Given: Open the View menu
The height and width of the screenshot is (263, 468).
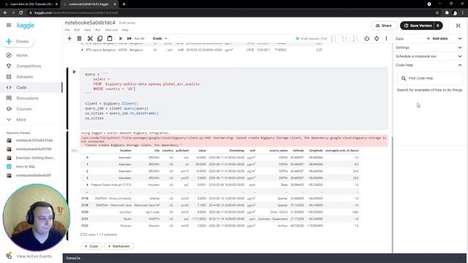Looking at the screenshot, I should pos(87,30).
